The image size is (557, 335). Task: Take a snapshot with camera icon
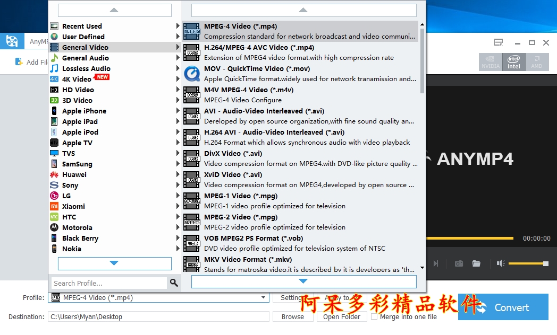coord(459,263)
